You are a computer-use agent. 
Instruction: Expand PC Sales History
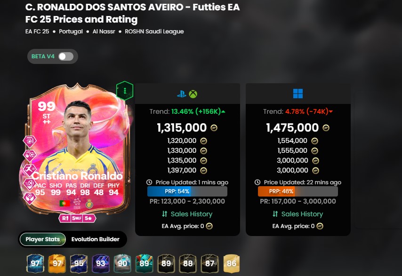[297, 214]
